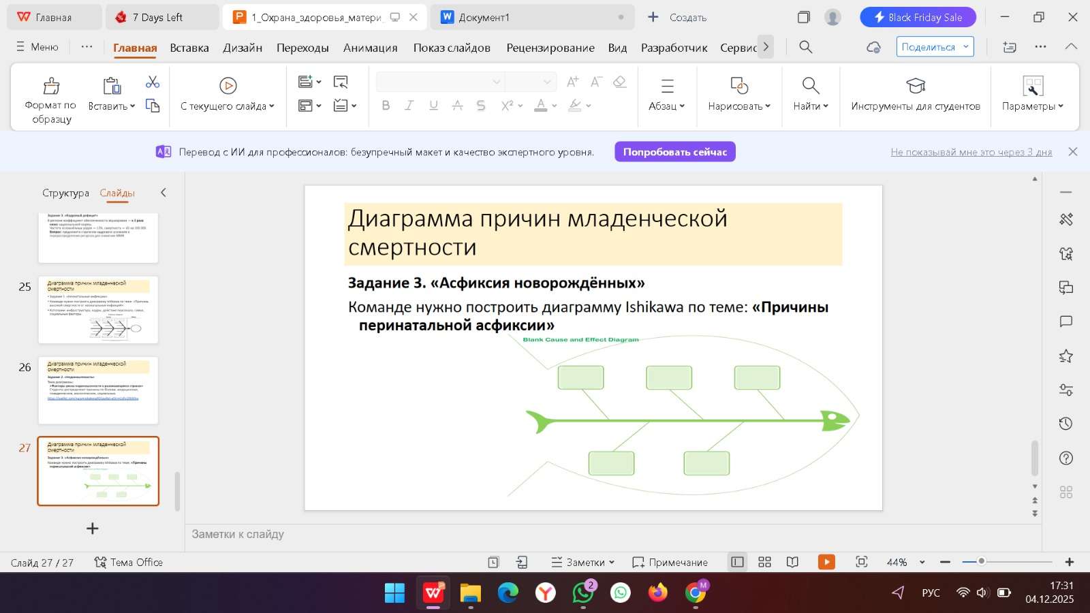The height and width of the screenshot is (613, 1090).
Task: Open the history clock icon in sidebar
Action: 1066,424
